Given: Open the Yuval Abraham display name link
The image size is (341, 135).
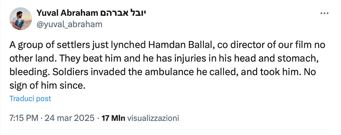Looking at the screenshot, I should tap(67, 13).
